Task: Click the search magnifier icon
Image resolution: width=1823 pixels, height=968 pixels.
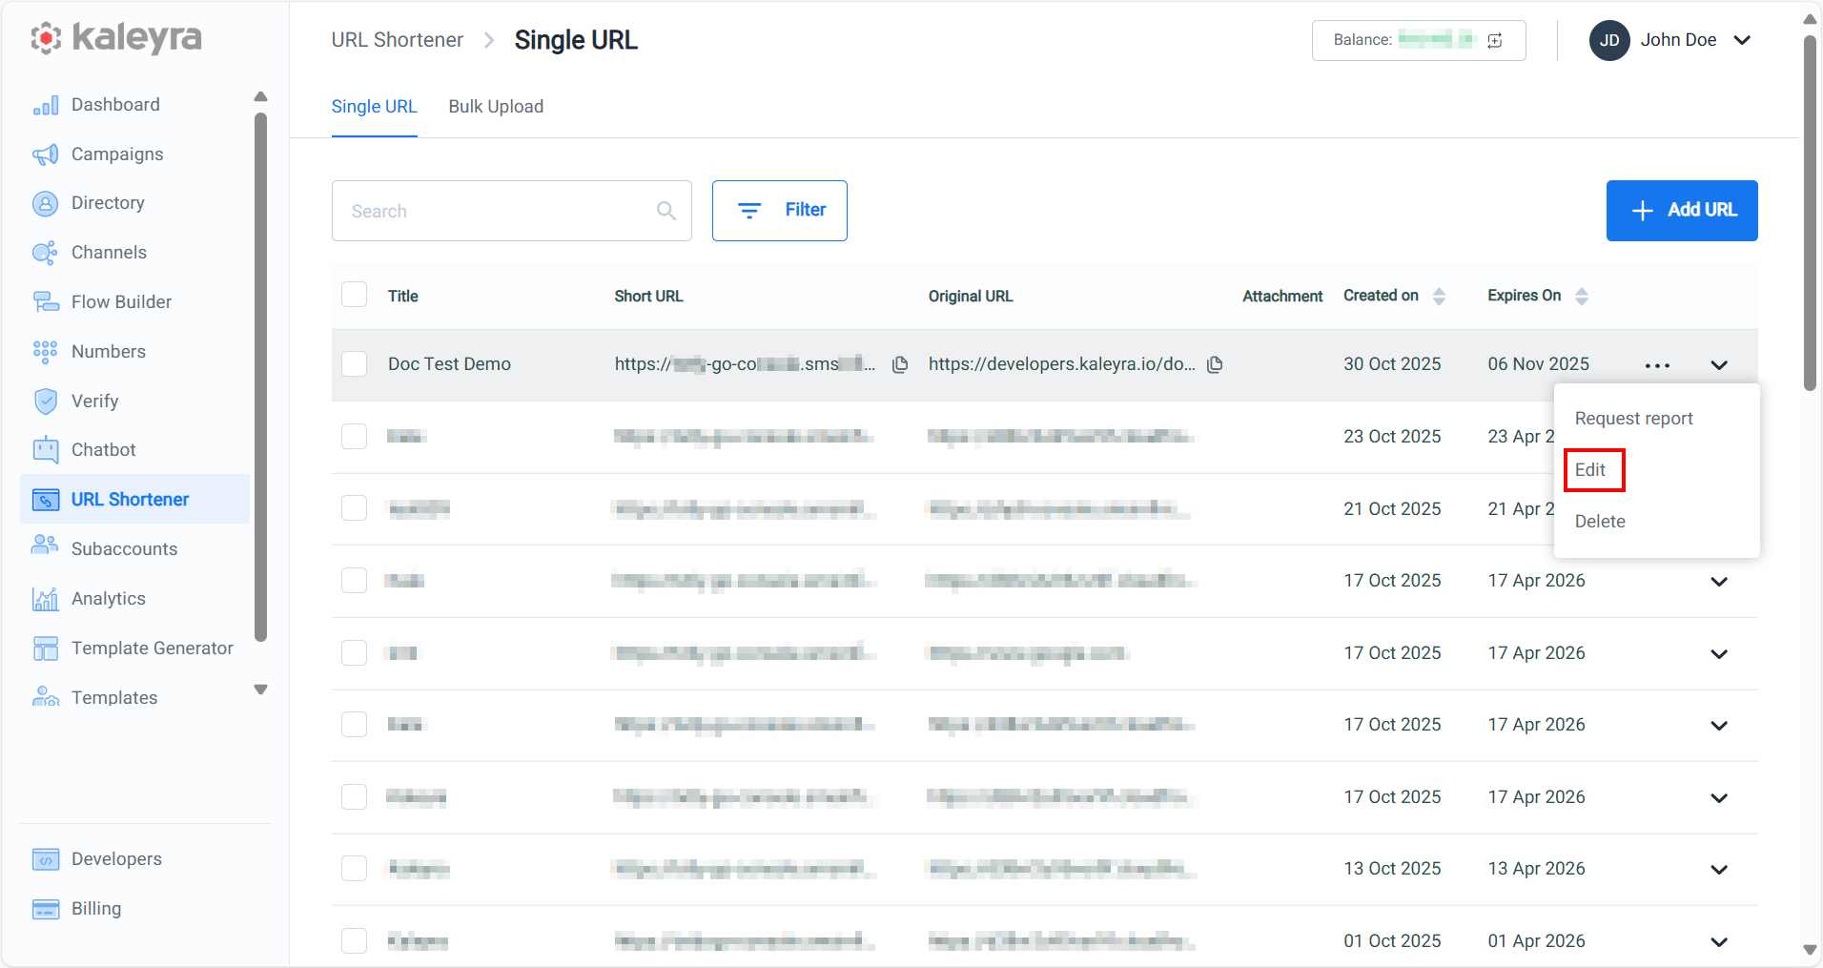Action: tap(666, 211)
